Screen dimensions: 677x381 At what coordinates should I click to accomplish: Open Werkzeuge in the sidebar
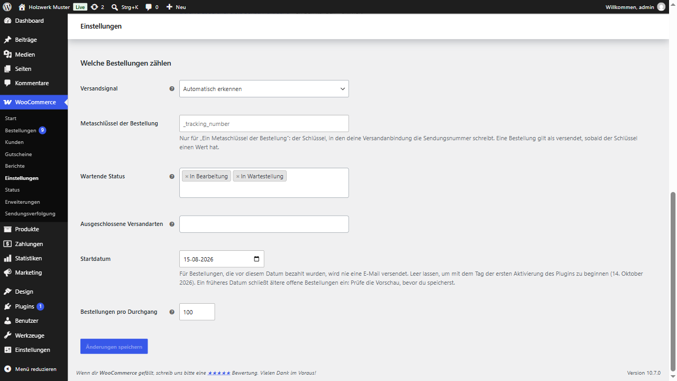point(34,335)
